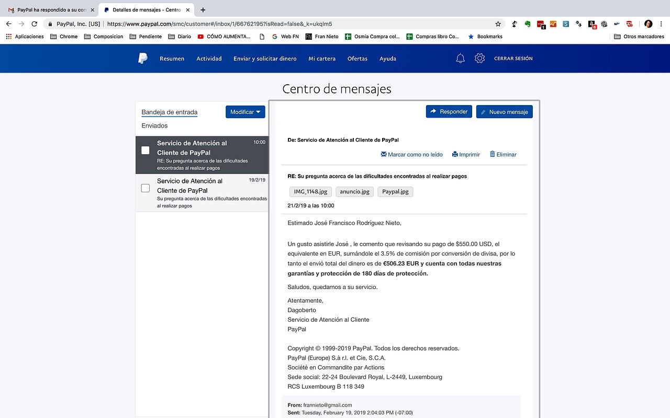Switch to the Gmail PayPal tab
The image size is (670, 418).
coord(50,10)
